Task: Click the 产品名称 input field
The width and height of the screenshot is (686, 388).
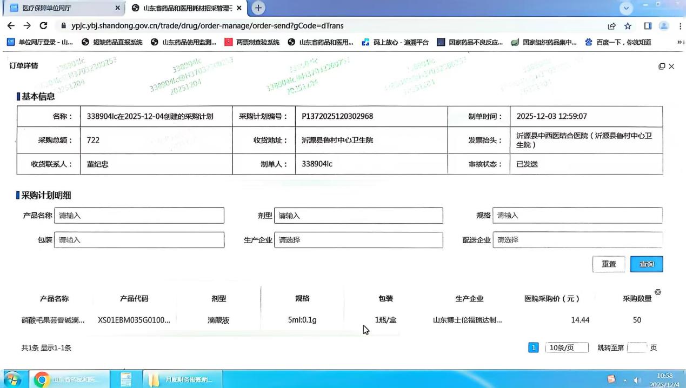Action: (x=139, y=216)
